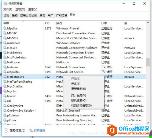The height and width of the screenshot is (138, 152).
Task: Select the Network Connectivity Assistant description
Action: [x=77, y=48]
